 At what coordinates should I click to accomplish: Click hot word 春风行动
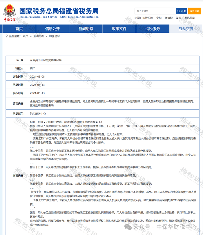click(190, 18)
